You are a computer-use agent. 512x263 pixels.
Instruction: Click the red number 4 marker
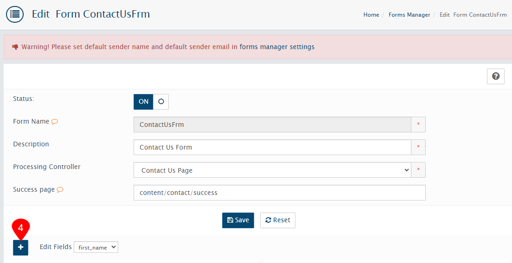pyautogui.click(x=20, y=228)
